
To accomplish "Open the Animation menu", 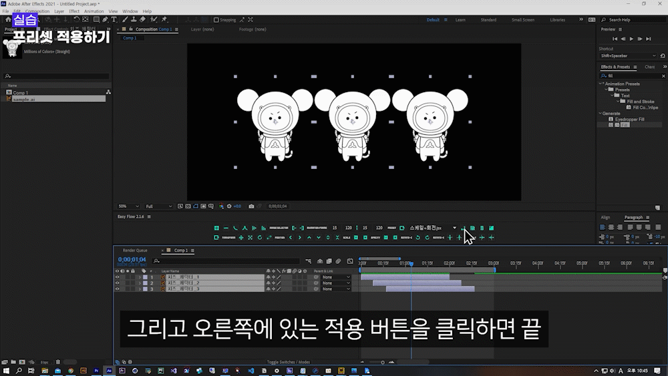I will [x=94, y=11].
